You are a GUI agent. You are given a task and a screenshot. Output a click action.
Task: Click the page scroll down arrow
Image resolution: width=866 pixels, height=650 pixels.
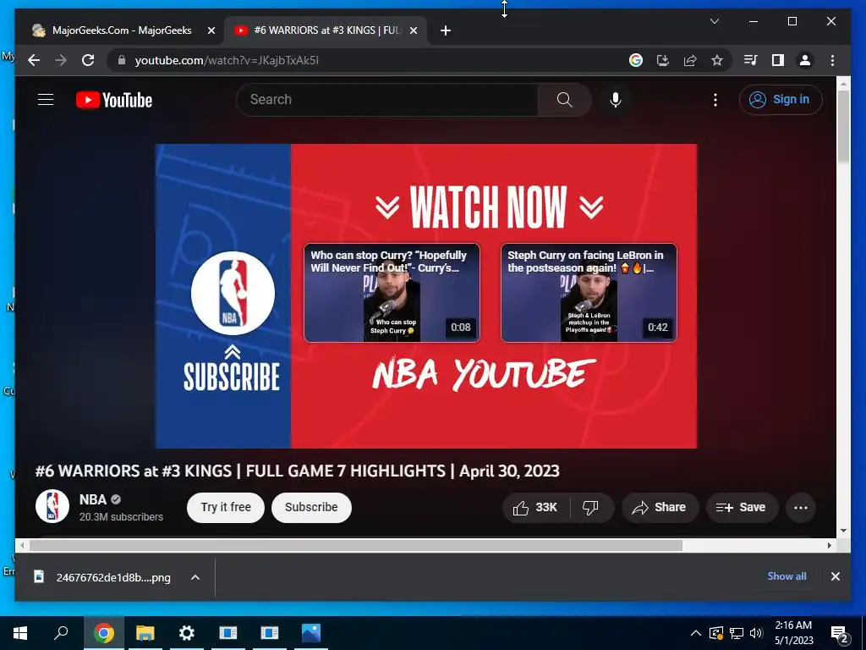click(x=843, y=531)
